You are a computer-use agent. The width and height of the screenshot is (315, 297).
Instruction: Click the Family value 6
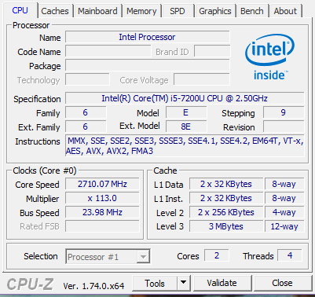pos(86,112)
